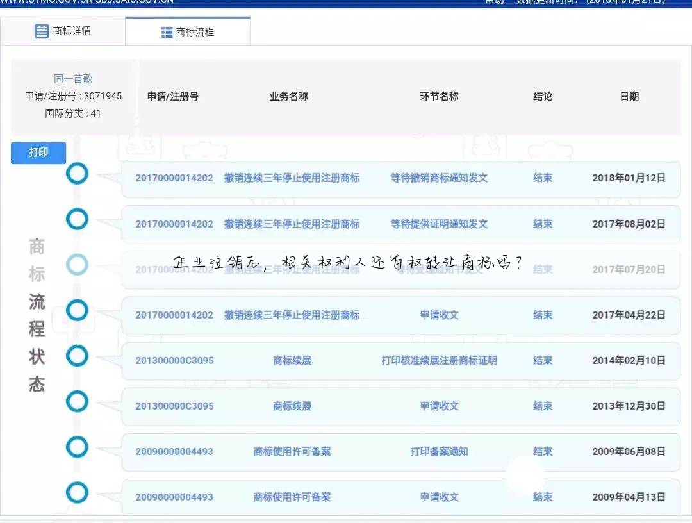Click 结束 in the 2014年02月10日 row

point(543,361)
